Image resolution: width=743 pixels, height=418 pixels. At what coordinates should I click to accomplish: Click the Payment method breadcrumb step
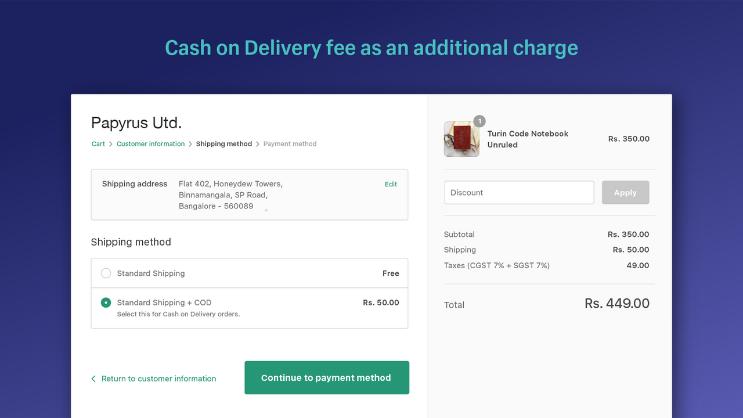click(290, 143)
